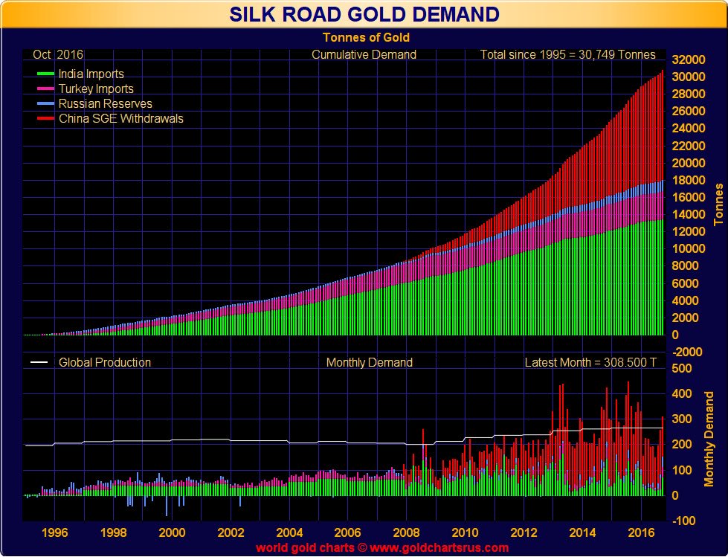The height and width of the screenshot is (557, 728).
Task: Click the white Global Production line marker
Action: point(40,362)
